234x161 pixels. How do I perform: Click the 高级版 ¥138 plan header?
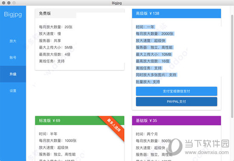(177, 14)
